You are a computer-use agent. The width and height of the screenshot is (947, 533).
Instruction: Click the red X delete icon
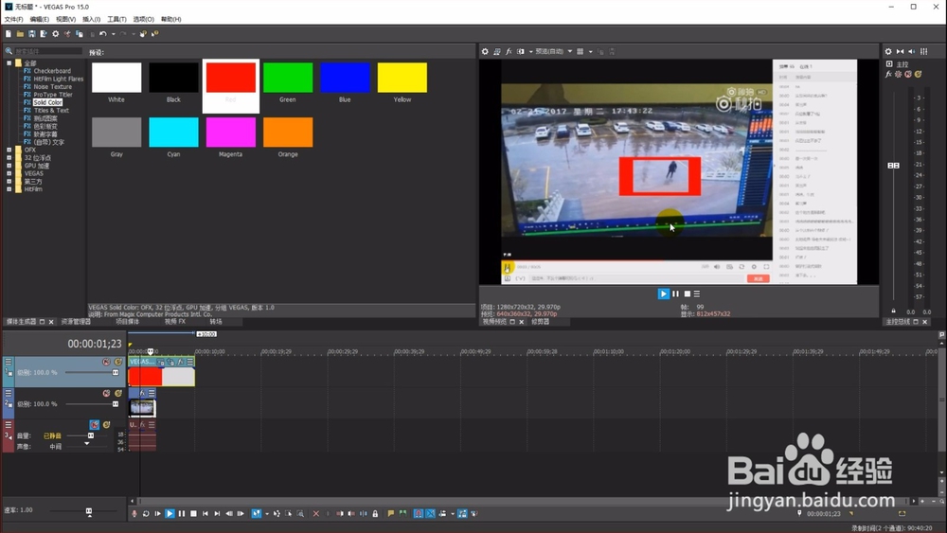coord(316,514)
